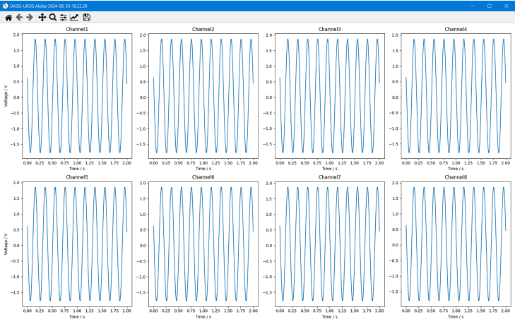Click the Time / s label under Channel2
Viewport: 515px width, 324px height.
pos(203,169)
